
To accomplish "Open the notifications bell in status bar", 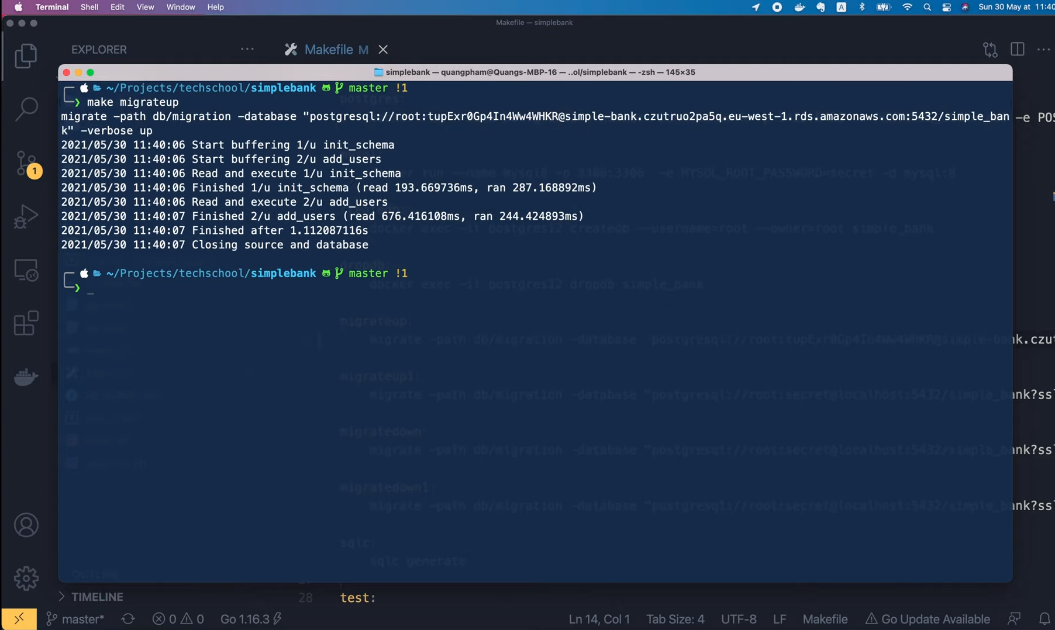I will 1044,618.
